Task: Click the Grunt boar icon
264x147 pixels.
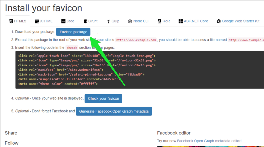Action: (x=85, y=21)
